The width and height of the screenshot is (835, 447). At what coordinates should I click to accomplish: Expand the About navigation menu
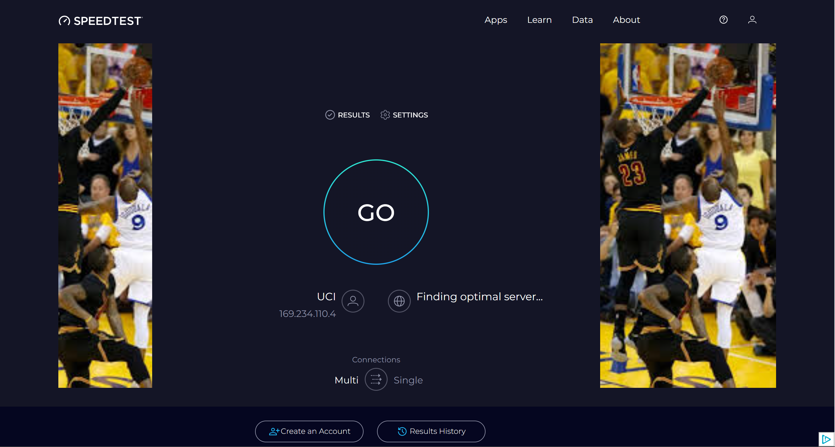[x=626, y=20]
